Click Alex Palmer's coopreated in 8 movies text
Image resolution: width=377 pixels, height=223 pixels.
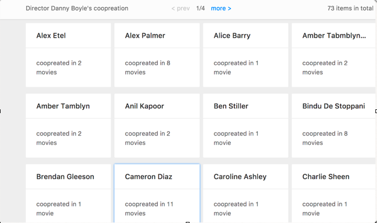tap(147, 68)
